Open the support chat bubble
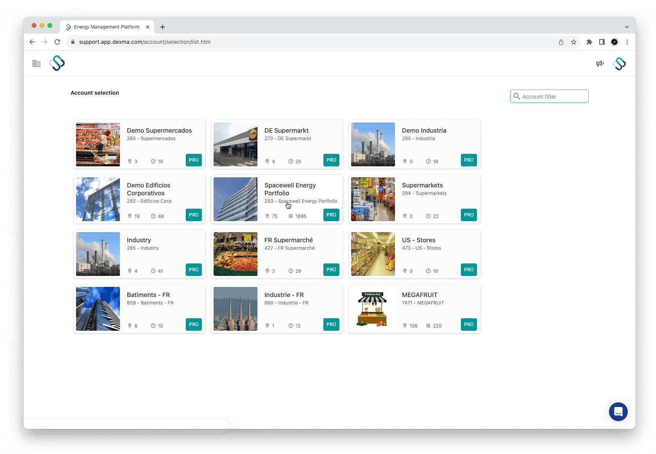The image size is (656, 454). point(618,412)
